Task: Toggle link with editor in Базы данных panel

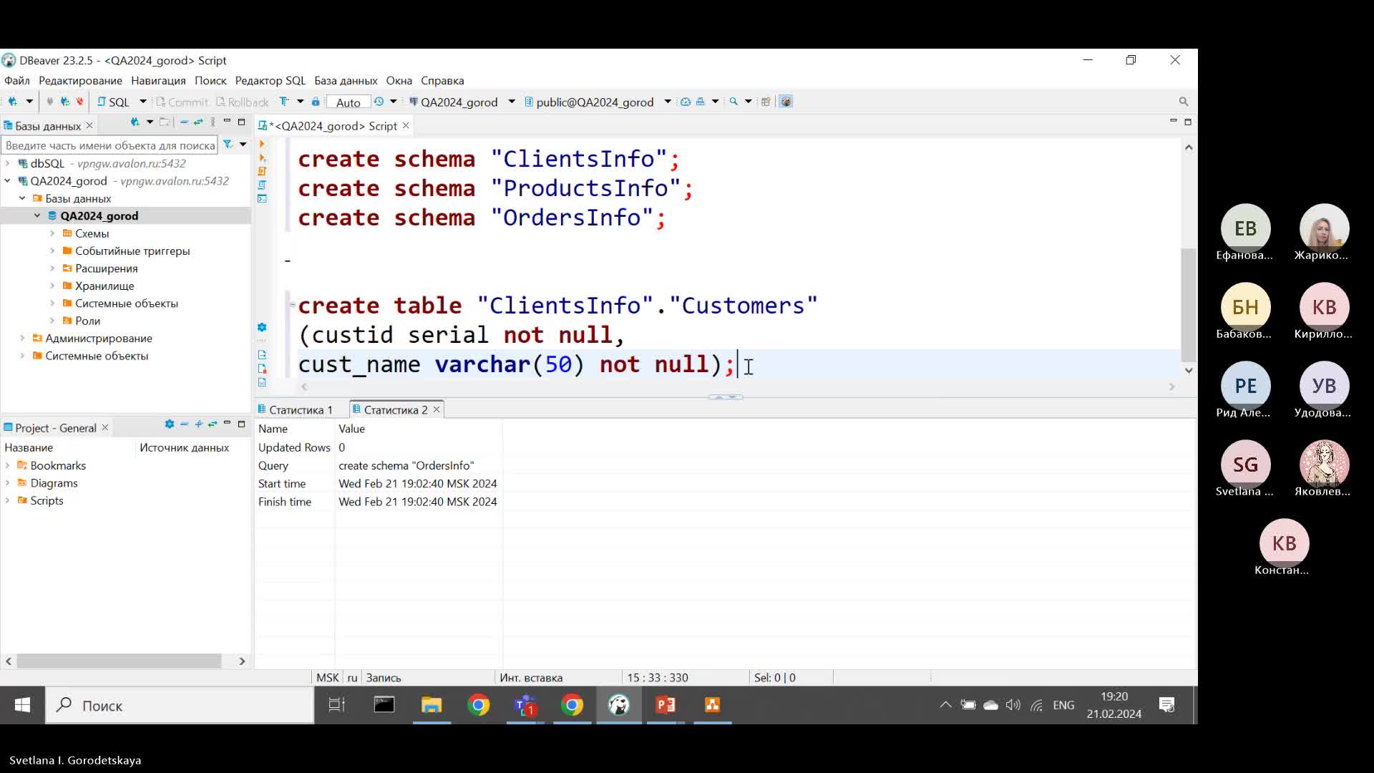Action: [198, 122]
